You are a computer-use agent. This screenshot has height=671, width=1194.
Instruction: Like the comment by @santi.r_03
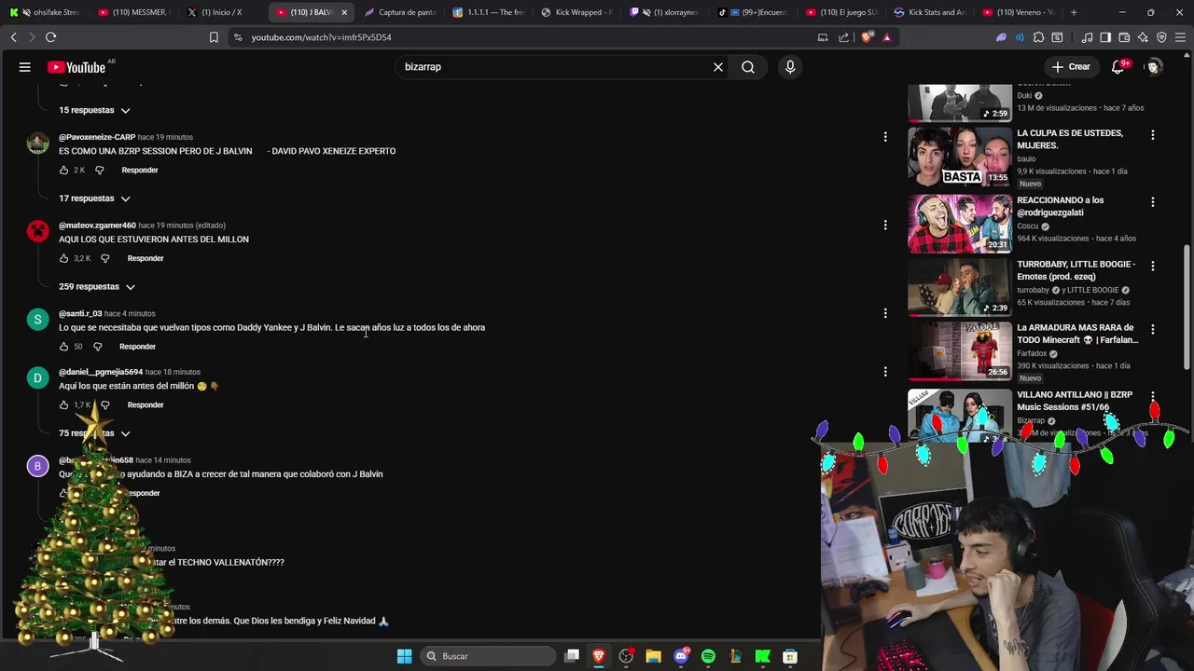pos(63,347)
